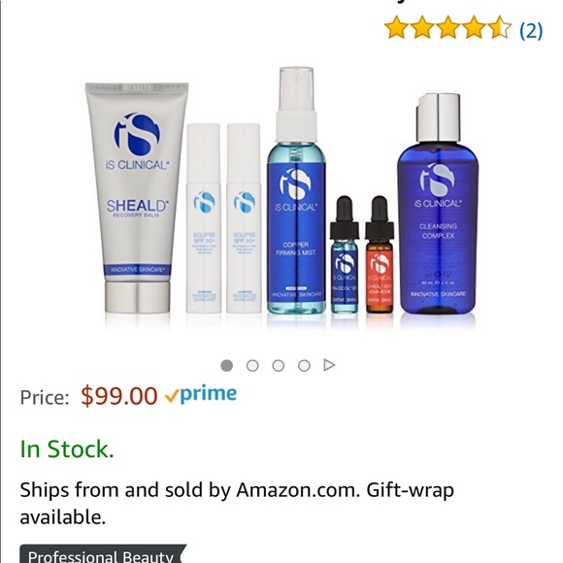Select the third image carousel dot
The image size is (563, 563).
point(279,366)
